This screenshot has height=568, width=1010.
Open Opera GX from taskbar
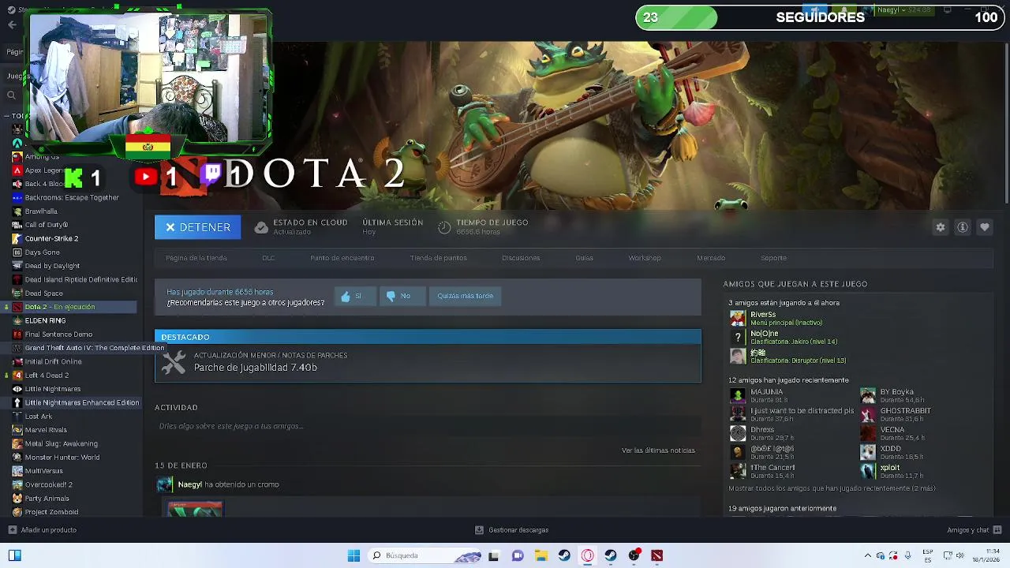pyautogui.click(x=588, y=555)
